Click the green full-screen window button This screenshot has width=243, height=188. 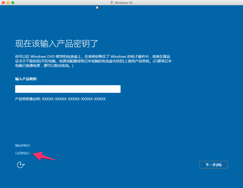tap(13, 3)
